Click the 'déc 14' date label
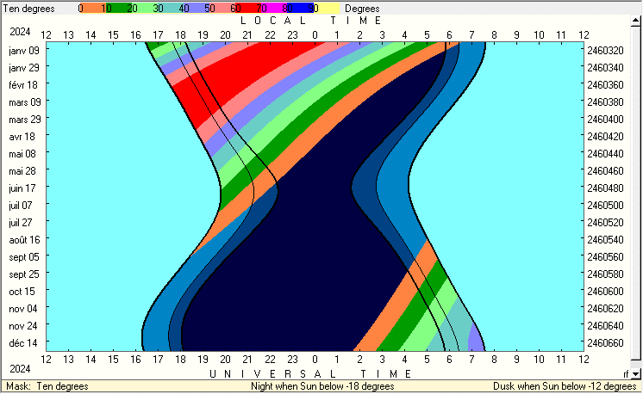This screenshot has height=394, width=643. click(23, 343)
